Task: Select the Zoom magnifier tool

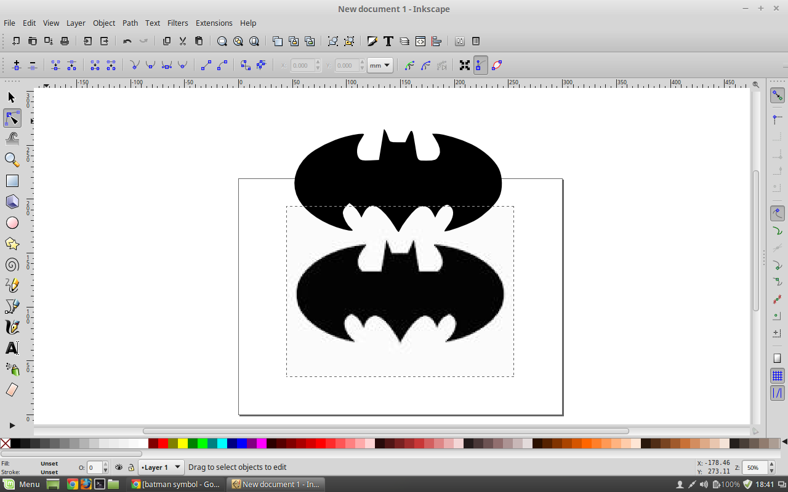Action: 12,160
